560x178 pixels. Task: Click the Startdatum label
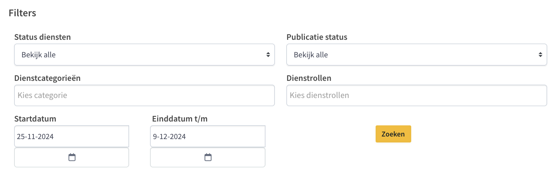click(35, 119)
